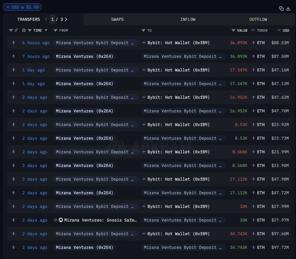This screenshot has width=296, height=259.
Task: Click Ethereum chain icon in $87.50M row
Action: [x=13, y=56]
